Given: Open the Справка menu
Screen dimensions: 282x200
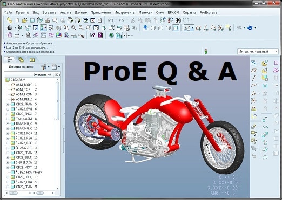Looking at the screenshot, I should pyautogui.click(x=190, y=12).
